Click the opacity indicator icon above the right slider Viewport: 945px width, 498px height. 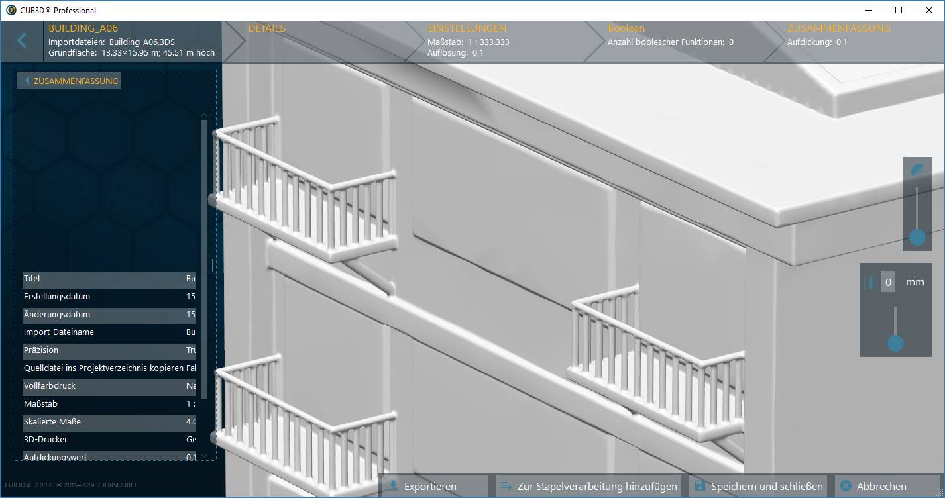[x=917, y=170]
